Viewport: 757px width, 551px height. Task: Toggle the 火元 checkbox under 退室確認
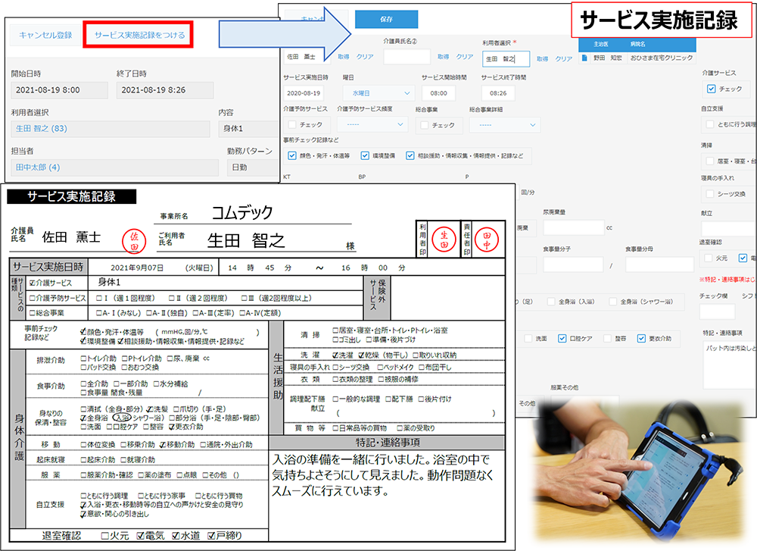pos(708,258)
